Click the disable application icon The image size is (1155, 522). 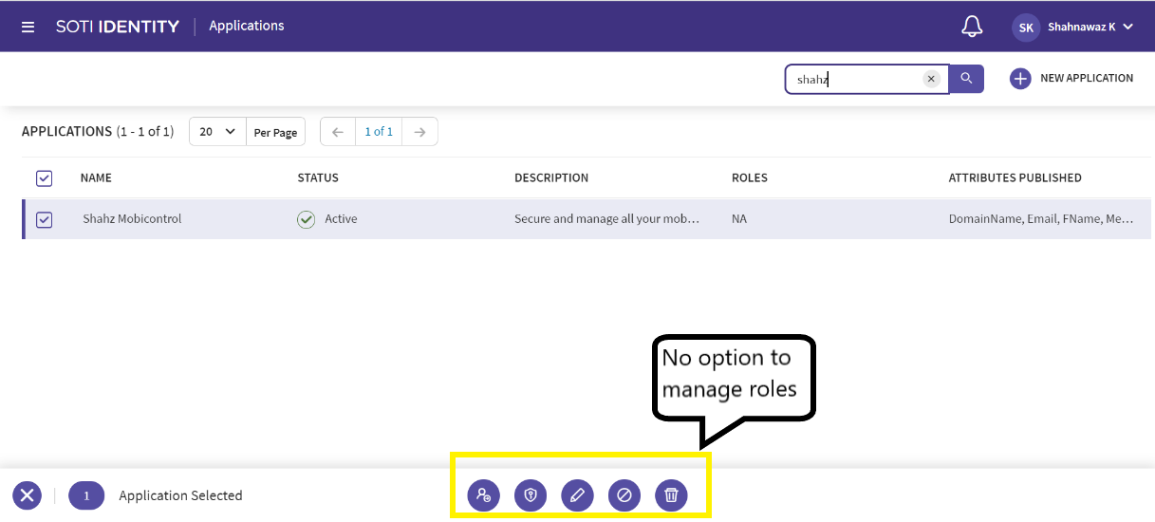624,494
